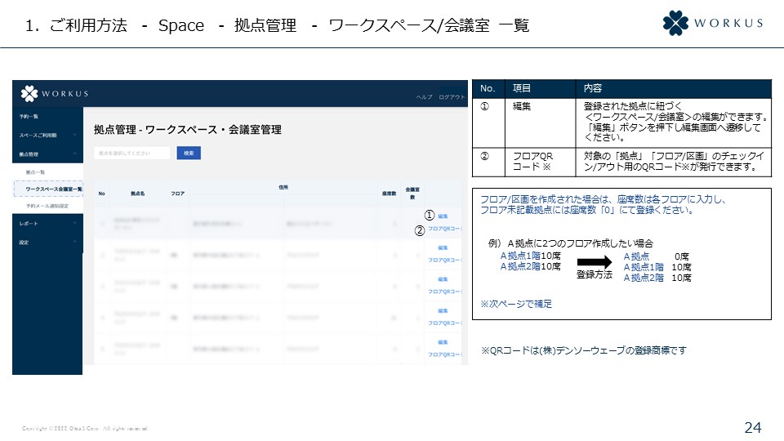784x441 pixels.
Task: Open the 予約メール通知設定 submenu item
Action: (x=47, y=206)
